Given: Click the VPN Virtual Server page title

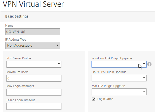Looking at the screenshot, I should coord(33,4).
